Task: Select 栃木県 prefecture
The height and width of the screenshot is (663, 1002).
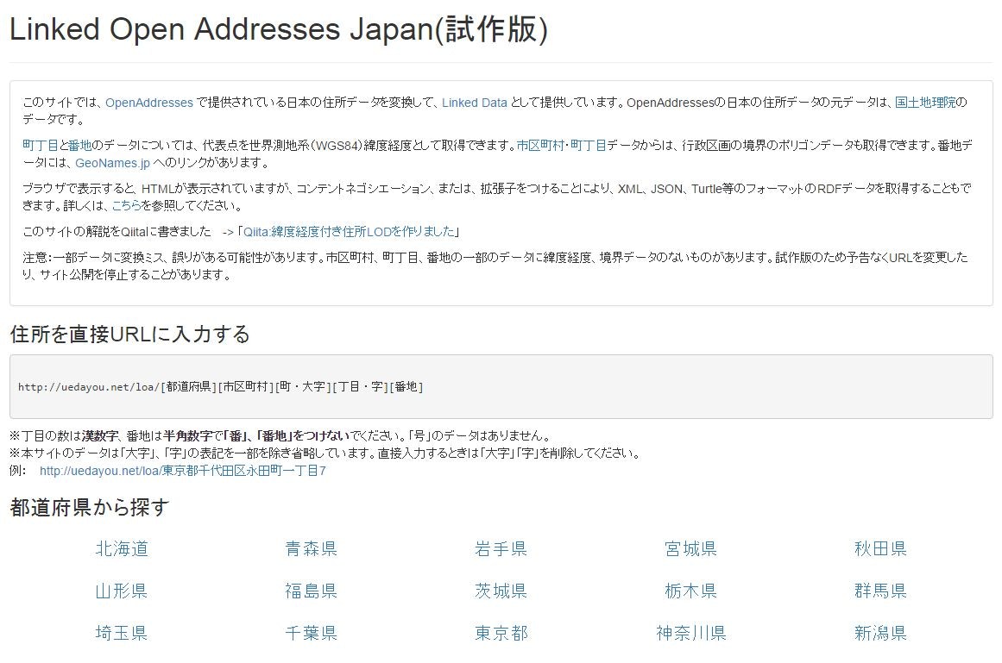Action: 690,591
